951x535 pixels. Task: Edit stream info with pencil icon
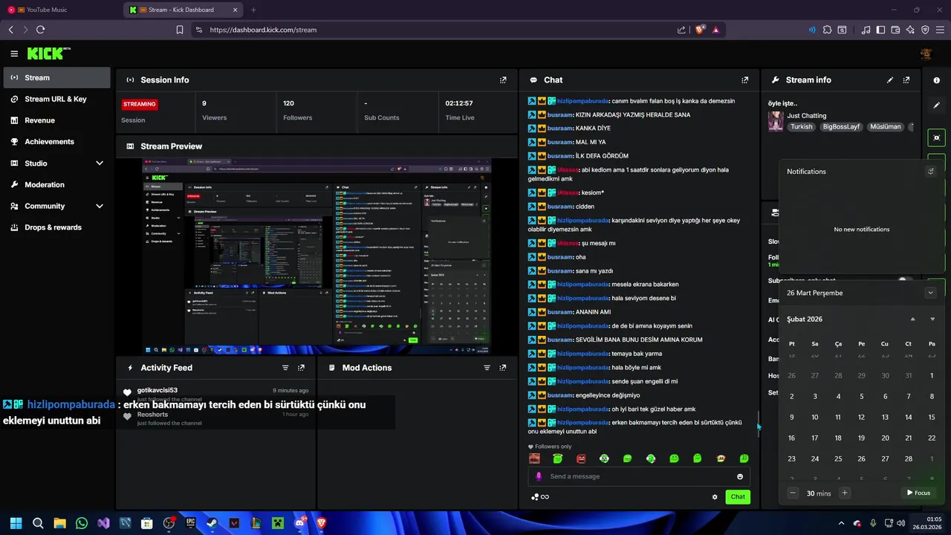click(x=890, y=80)
